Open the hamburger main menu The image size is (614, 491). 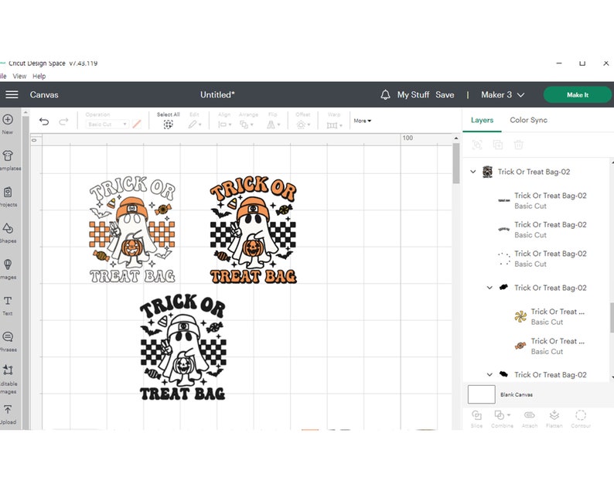pyautogui.click(x=12, y=94)
